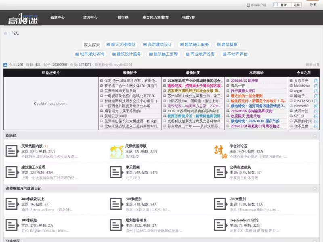Open the 摩天大楼模型 explore tag
The image size is (323, 242).
click(x=121, y=45)
